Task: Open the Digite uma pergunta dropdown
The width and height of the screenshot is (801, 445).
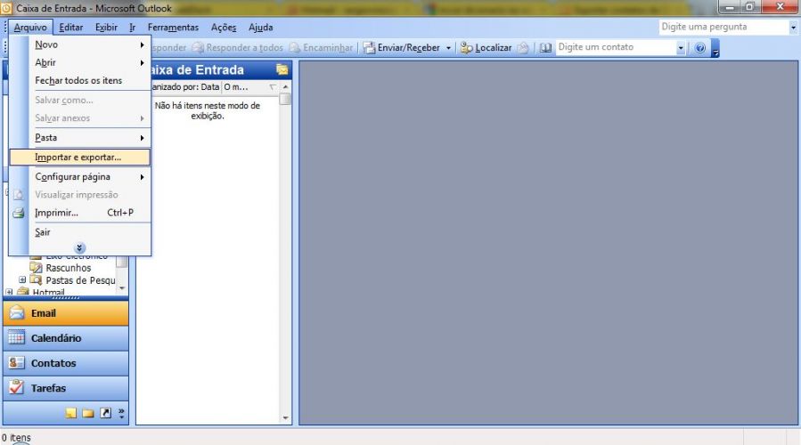Action: 793,27
